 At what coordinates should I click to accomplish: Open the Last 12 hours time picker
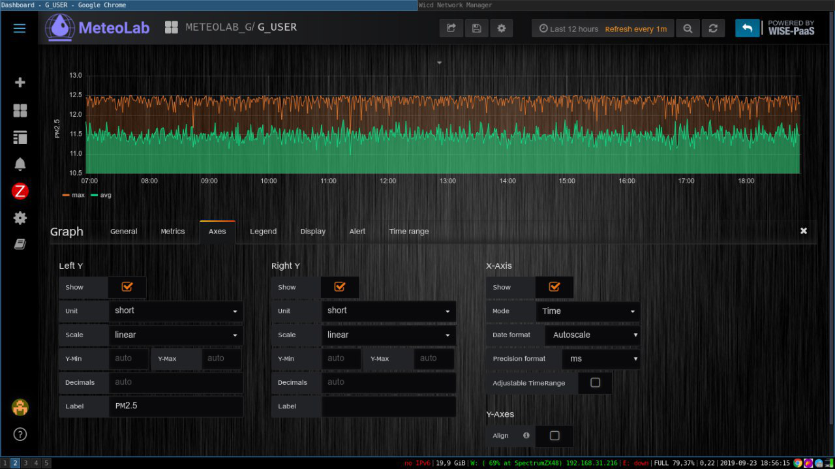pyautogui.click(x=568, y=29)
